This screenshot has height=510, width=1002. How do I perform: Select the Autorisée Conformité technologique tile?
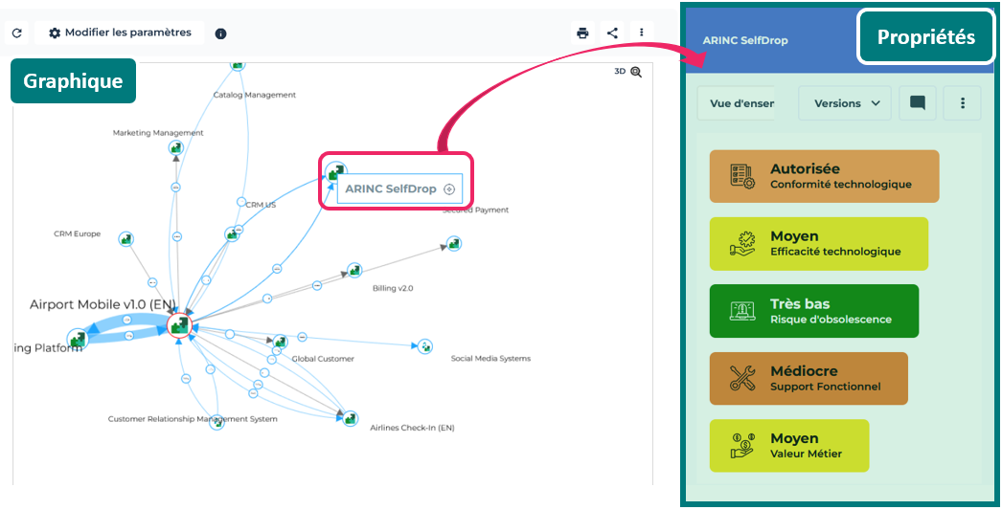pos(824,176)
